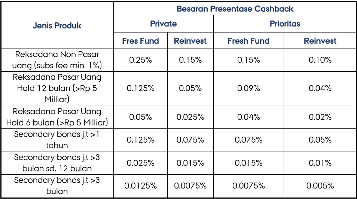Select 'Reksadana Non Pasar uang' row label

tap(57, 60)
